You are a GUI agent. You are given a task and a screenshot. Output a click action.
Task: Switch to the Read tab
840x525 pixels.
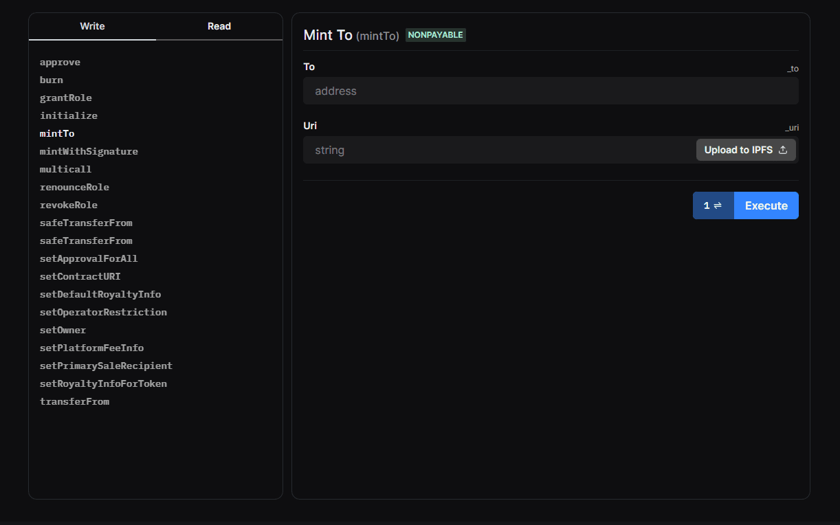point(219,26)
